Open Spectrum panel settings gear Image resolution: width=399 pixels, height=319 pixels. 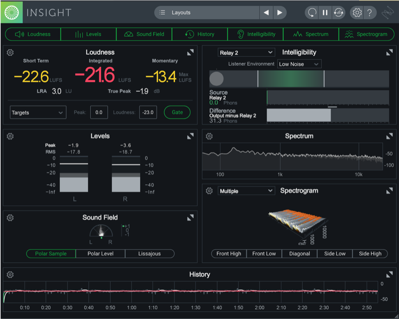209,136
